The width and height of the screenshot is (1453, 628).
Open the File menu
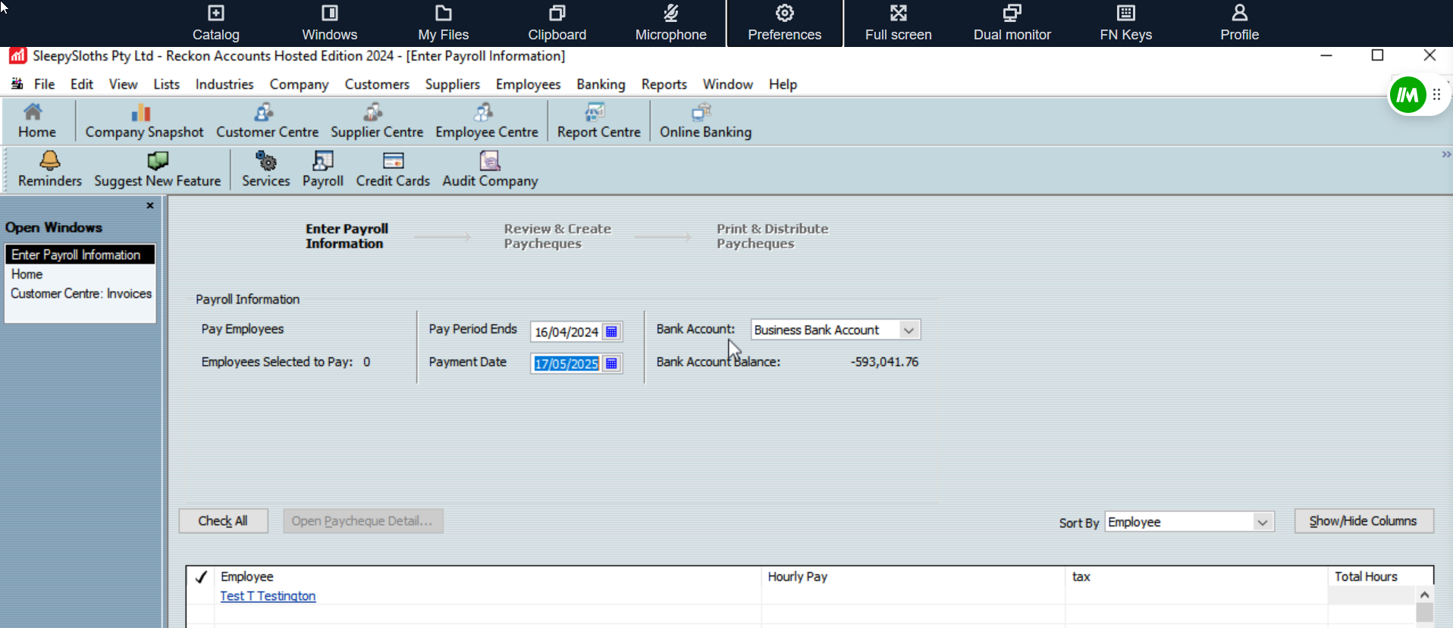[x=44, y=84]
